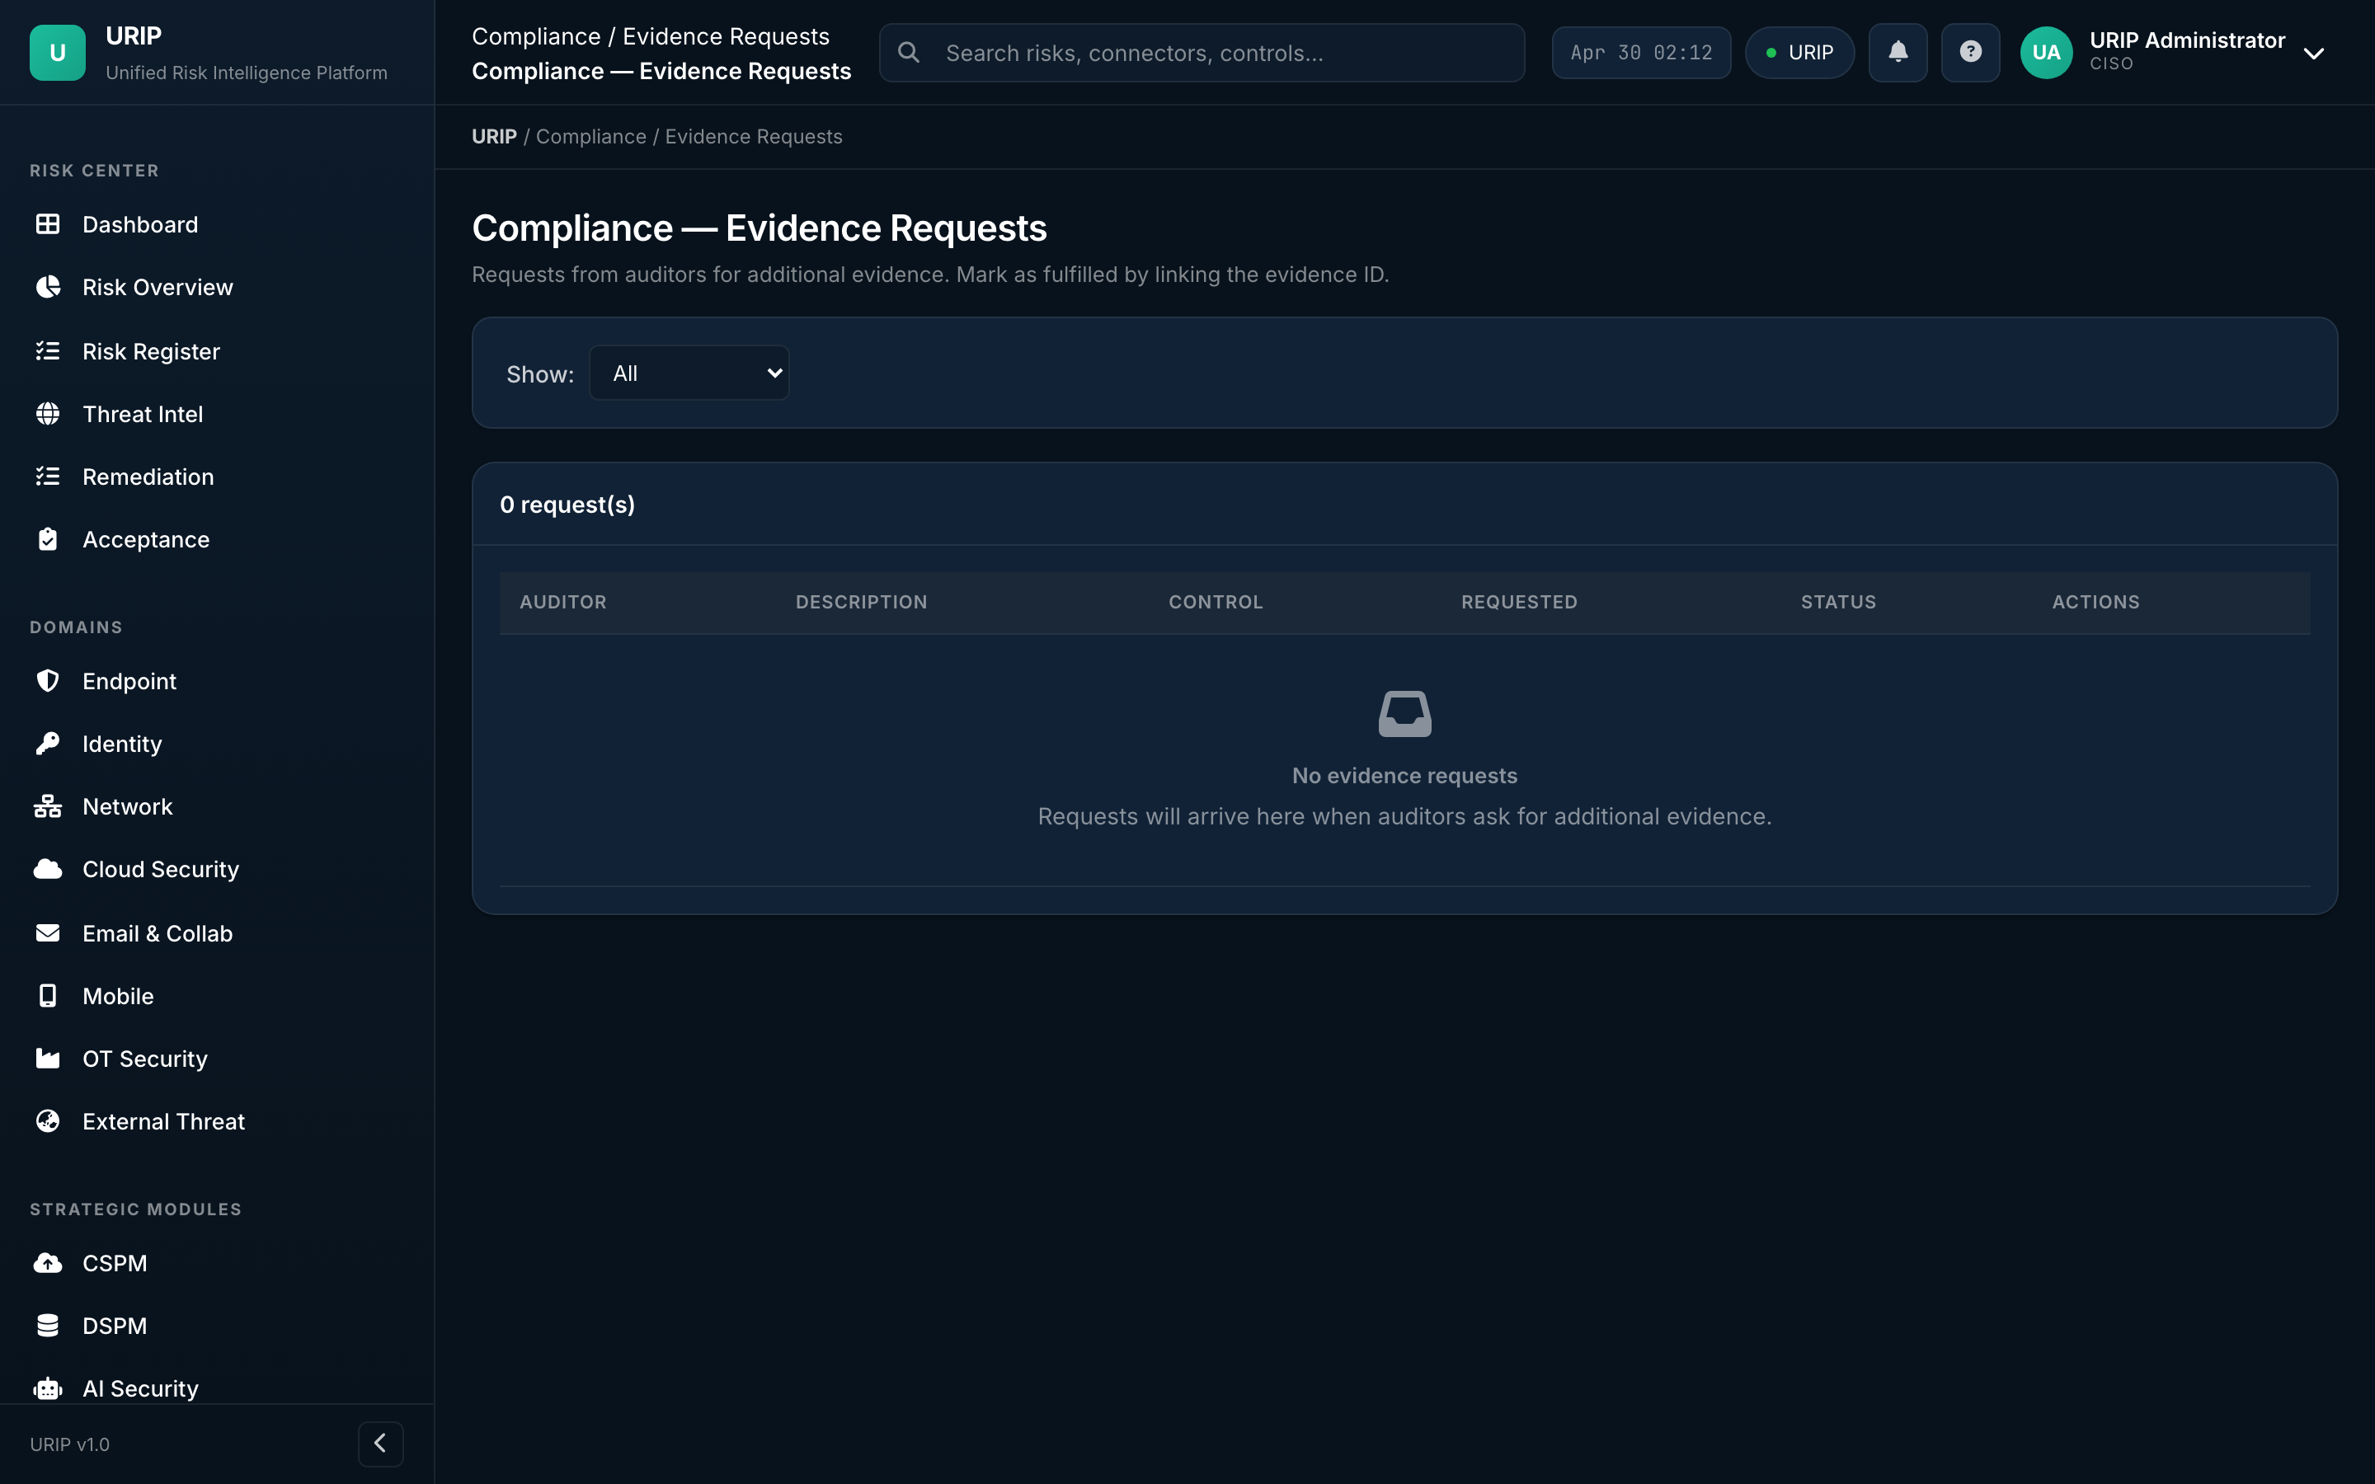The height and width of the screenshot is (1484, 2375).
Task: Open External Threat domain
Action: pos(216,1122)
